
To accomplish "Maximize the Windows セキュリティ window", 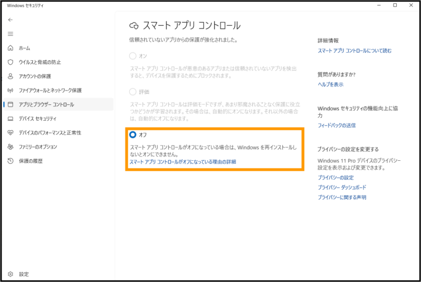I will point(395,5).
